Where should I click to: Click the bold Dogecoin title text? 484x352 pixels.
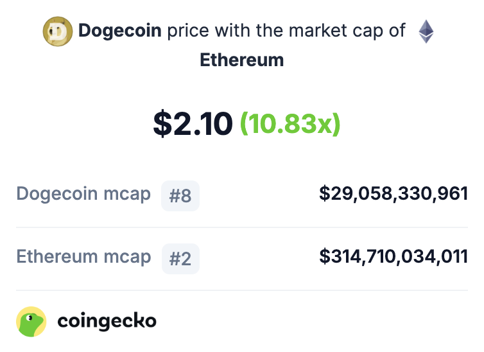120,31
